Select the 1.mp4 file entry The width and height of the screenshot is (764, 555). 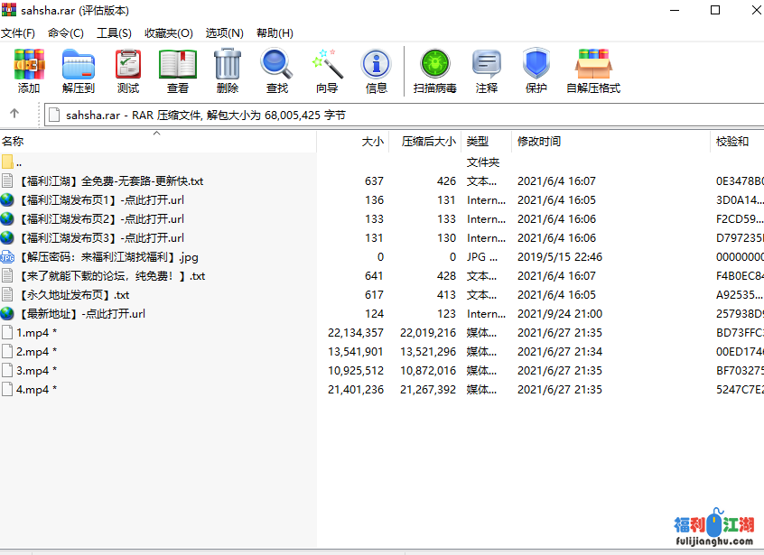(36, 333)
